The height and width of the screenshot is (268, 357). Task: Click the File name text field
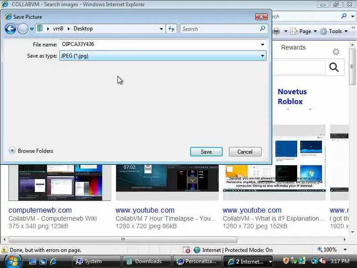(x=159, y=44)
